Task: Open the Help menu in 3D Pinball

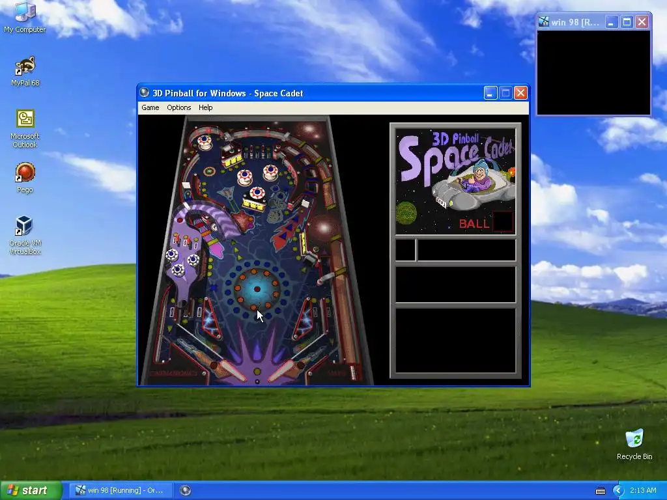Action: tap(205, 107)
